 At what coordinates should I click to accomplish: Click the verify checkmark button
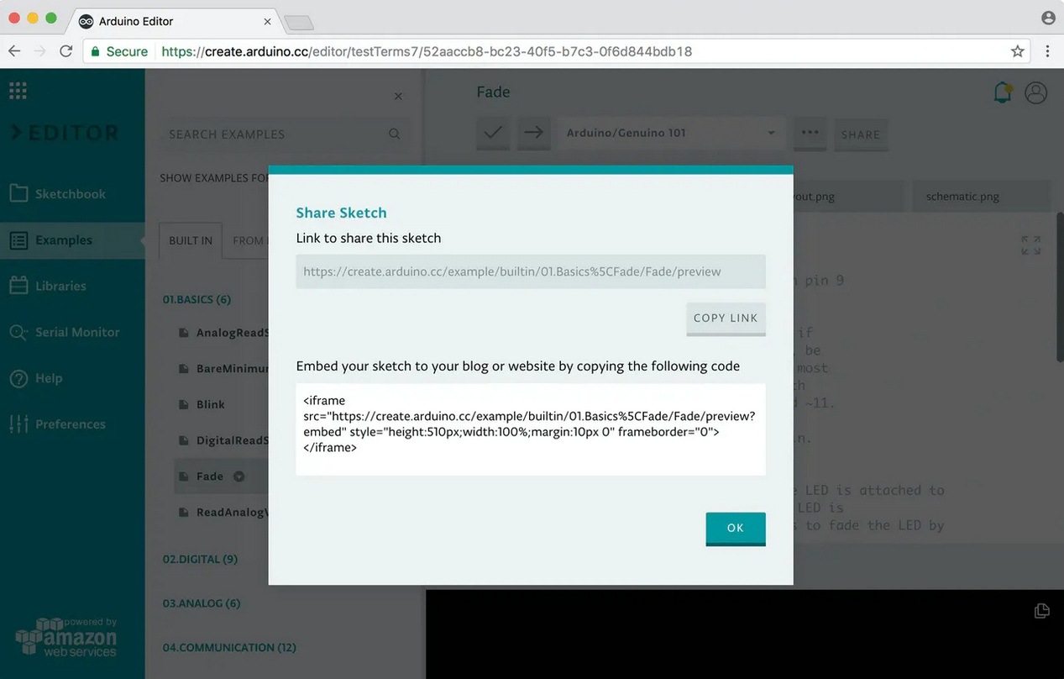[493, 133]
